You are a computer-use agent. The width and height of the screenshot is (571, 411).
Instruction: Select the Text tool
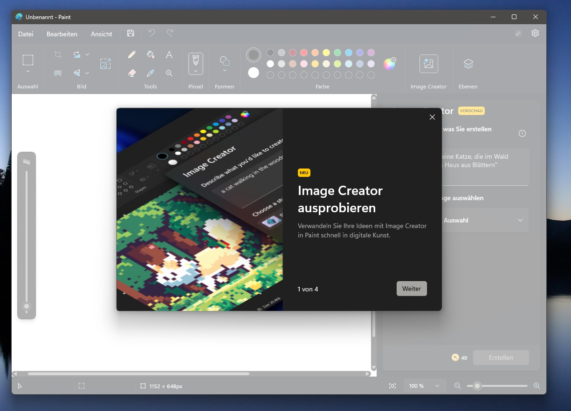point(169,54)
